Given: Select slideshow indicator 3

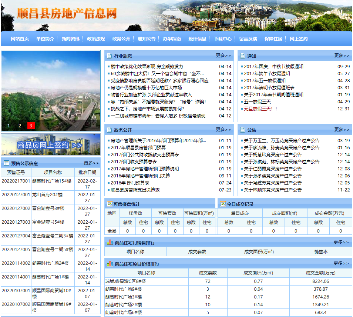Looking at the screenshot, I should 31,126.
